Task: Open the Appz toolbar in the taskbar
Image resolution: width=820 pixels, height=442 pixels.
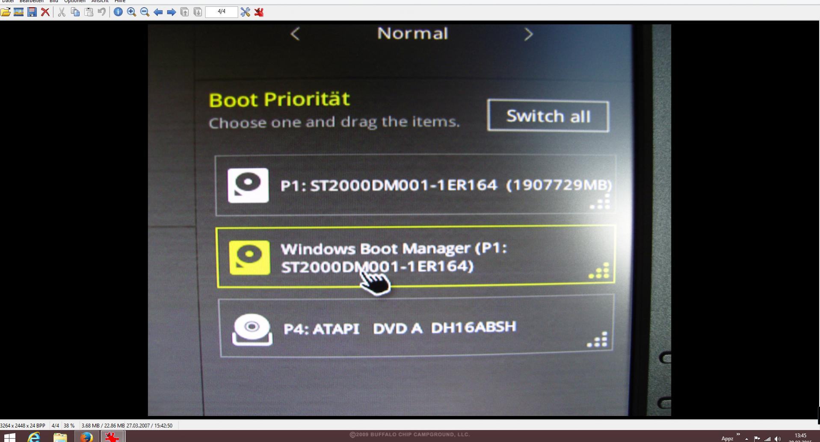Action: 727,439
